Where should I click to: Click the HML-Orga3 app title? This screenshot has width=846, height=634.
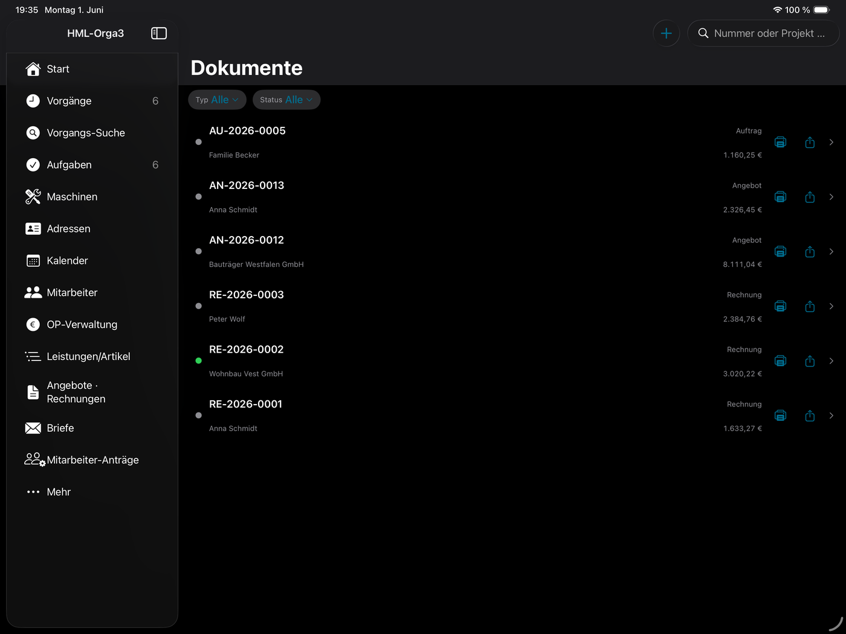coord(95,33)
